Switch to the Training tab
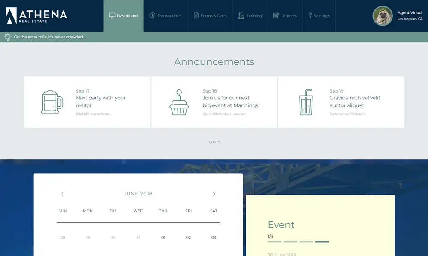 (250, 16)
